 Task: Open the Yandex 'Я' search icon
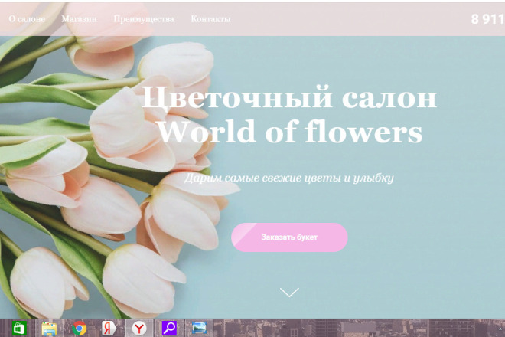coord(109,329)
